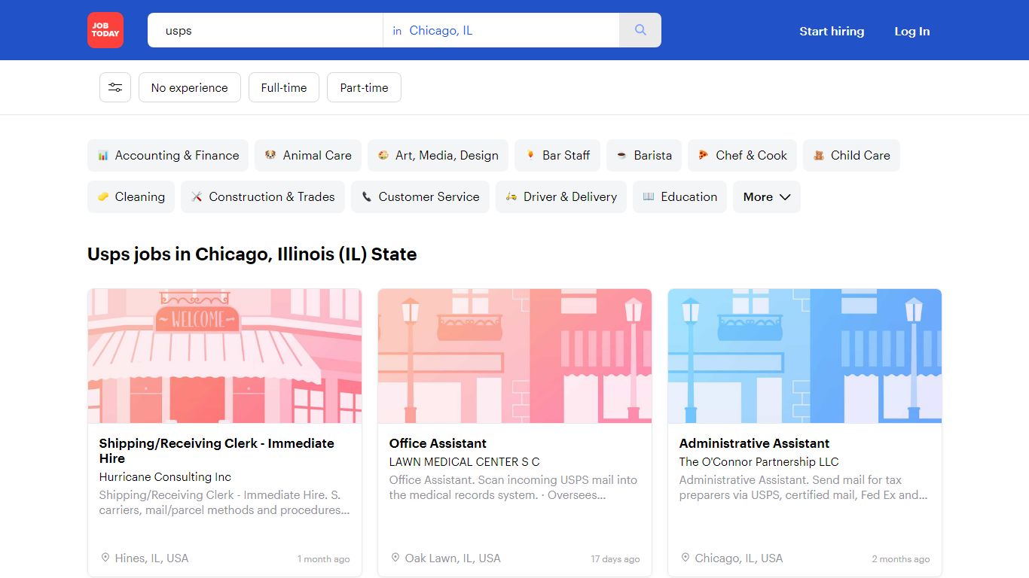Select the Accounting & Finance category
Image resolution: width=1029 pixels, height=578 pixels.
[168, 156]
